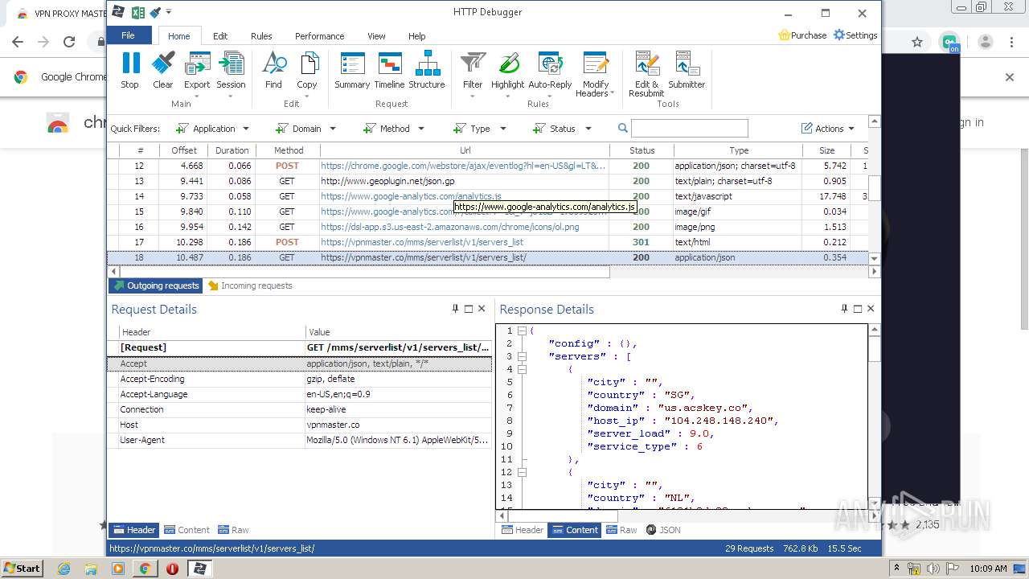Sort requests by the Size column
The image size is (1029, 579).
coord(826,150)
